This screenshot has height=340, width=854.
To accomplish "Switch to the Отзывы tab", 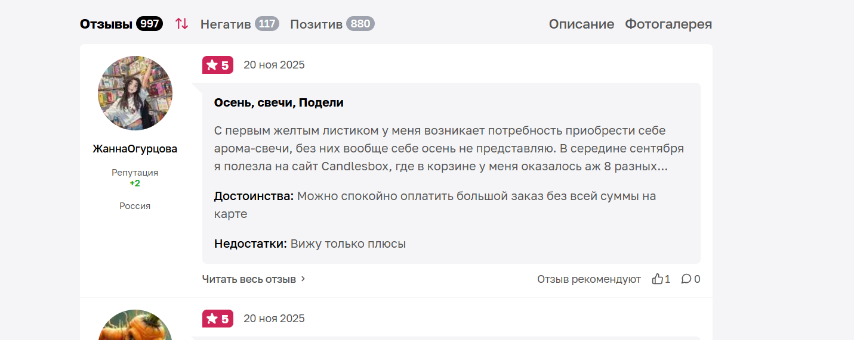I will pyautogui.click(x=106, y=24).
